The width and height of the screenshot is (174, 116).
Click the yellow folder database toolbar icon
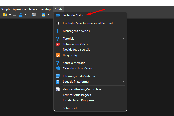click(x=5, y=15)
